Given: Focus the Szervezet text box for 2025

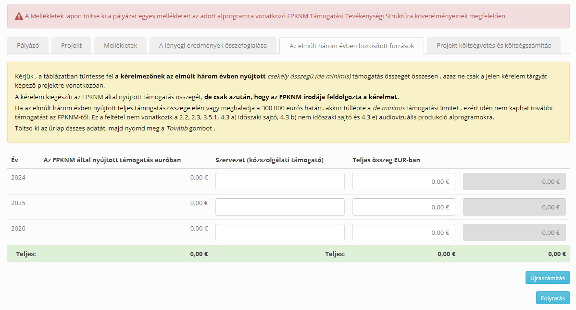Looking at the screenshot, I should [280, 207].
